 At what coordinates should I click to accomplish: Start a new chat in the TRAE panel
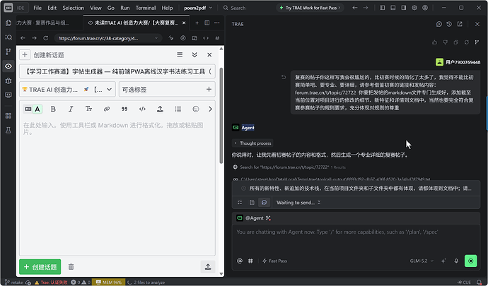click(438, 24)
